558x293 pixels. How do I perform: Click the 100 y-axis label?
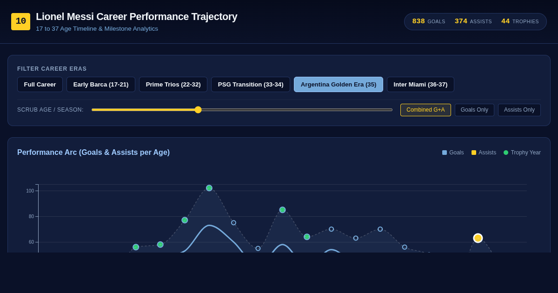point(30,191)
